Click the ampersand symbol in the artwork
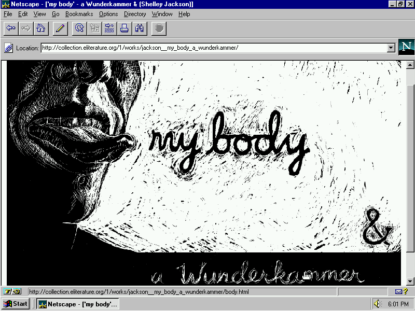Viewport: 415px width, 311px height. point(377,226)
